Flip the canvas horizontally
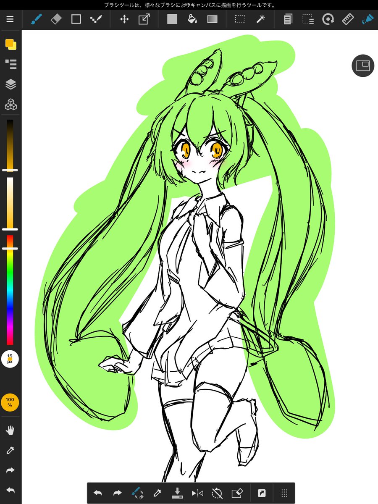 (x=197, y=493)
